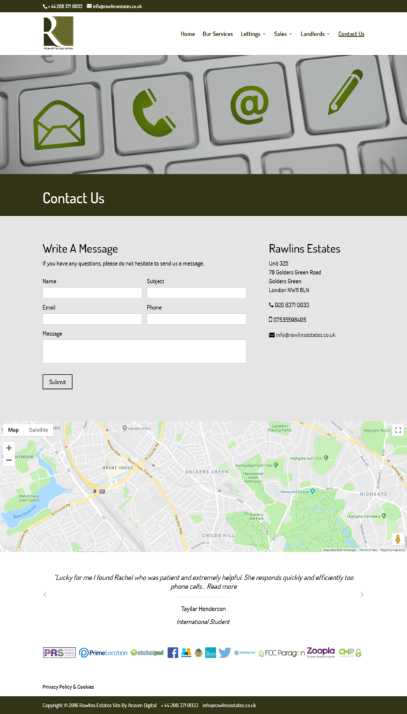Zoom out the map with minus button
Viewport: 407px width, 714px height.
click(8, 459)
